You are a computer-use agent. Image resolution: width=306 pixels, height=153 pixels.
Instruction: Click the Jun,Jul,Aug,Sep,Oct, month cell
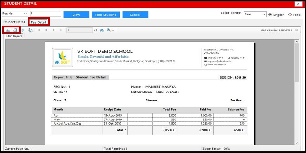[77, 124]
